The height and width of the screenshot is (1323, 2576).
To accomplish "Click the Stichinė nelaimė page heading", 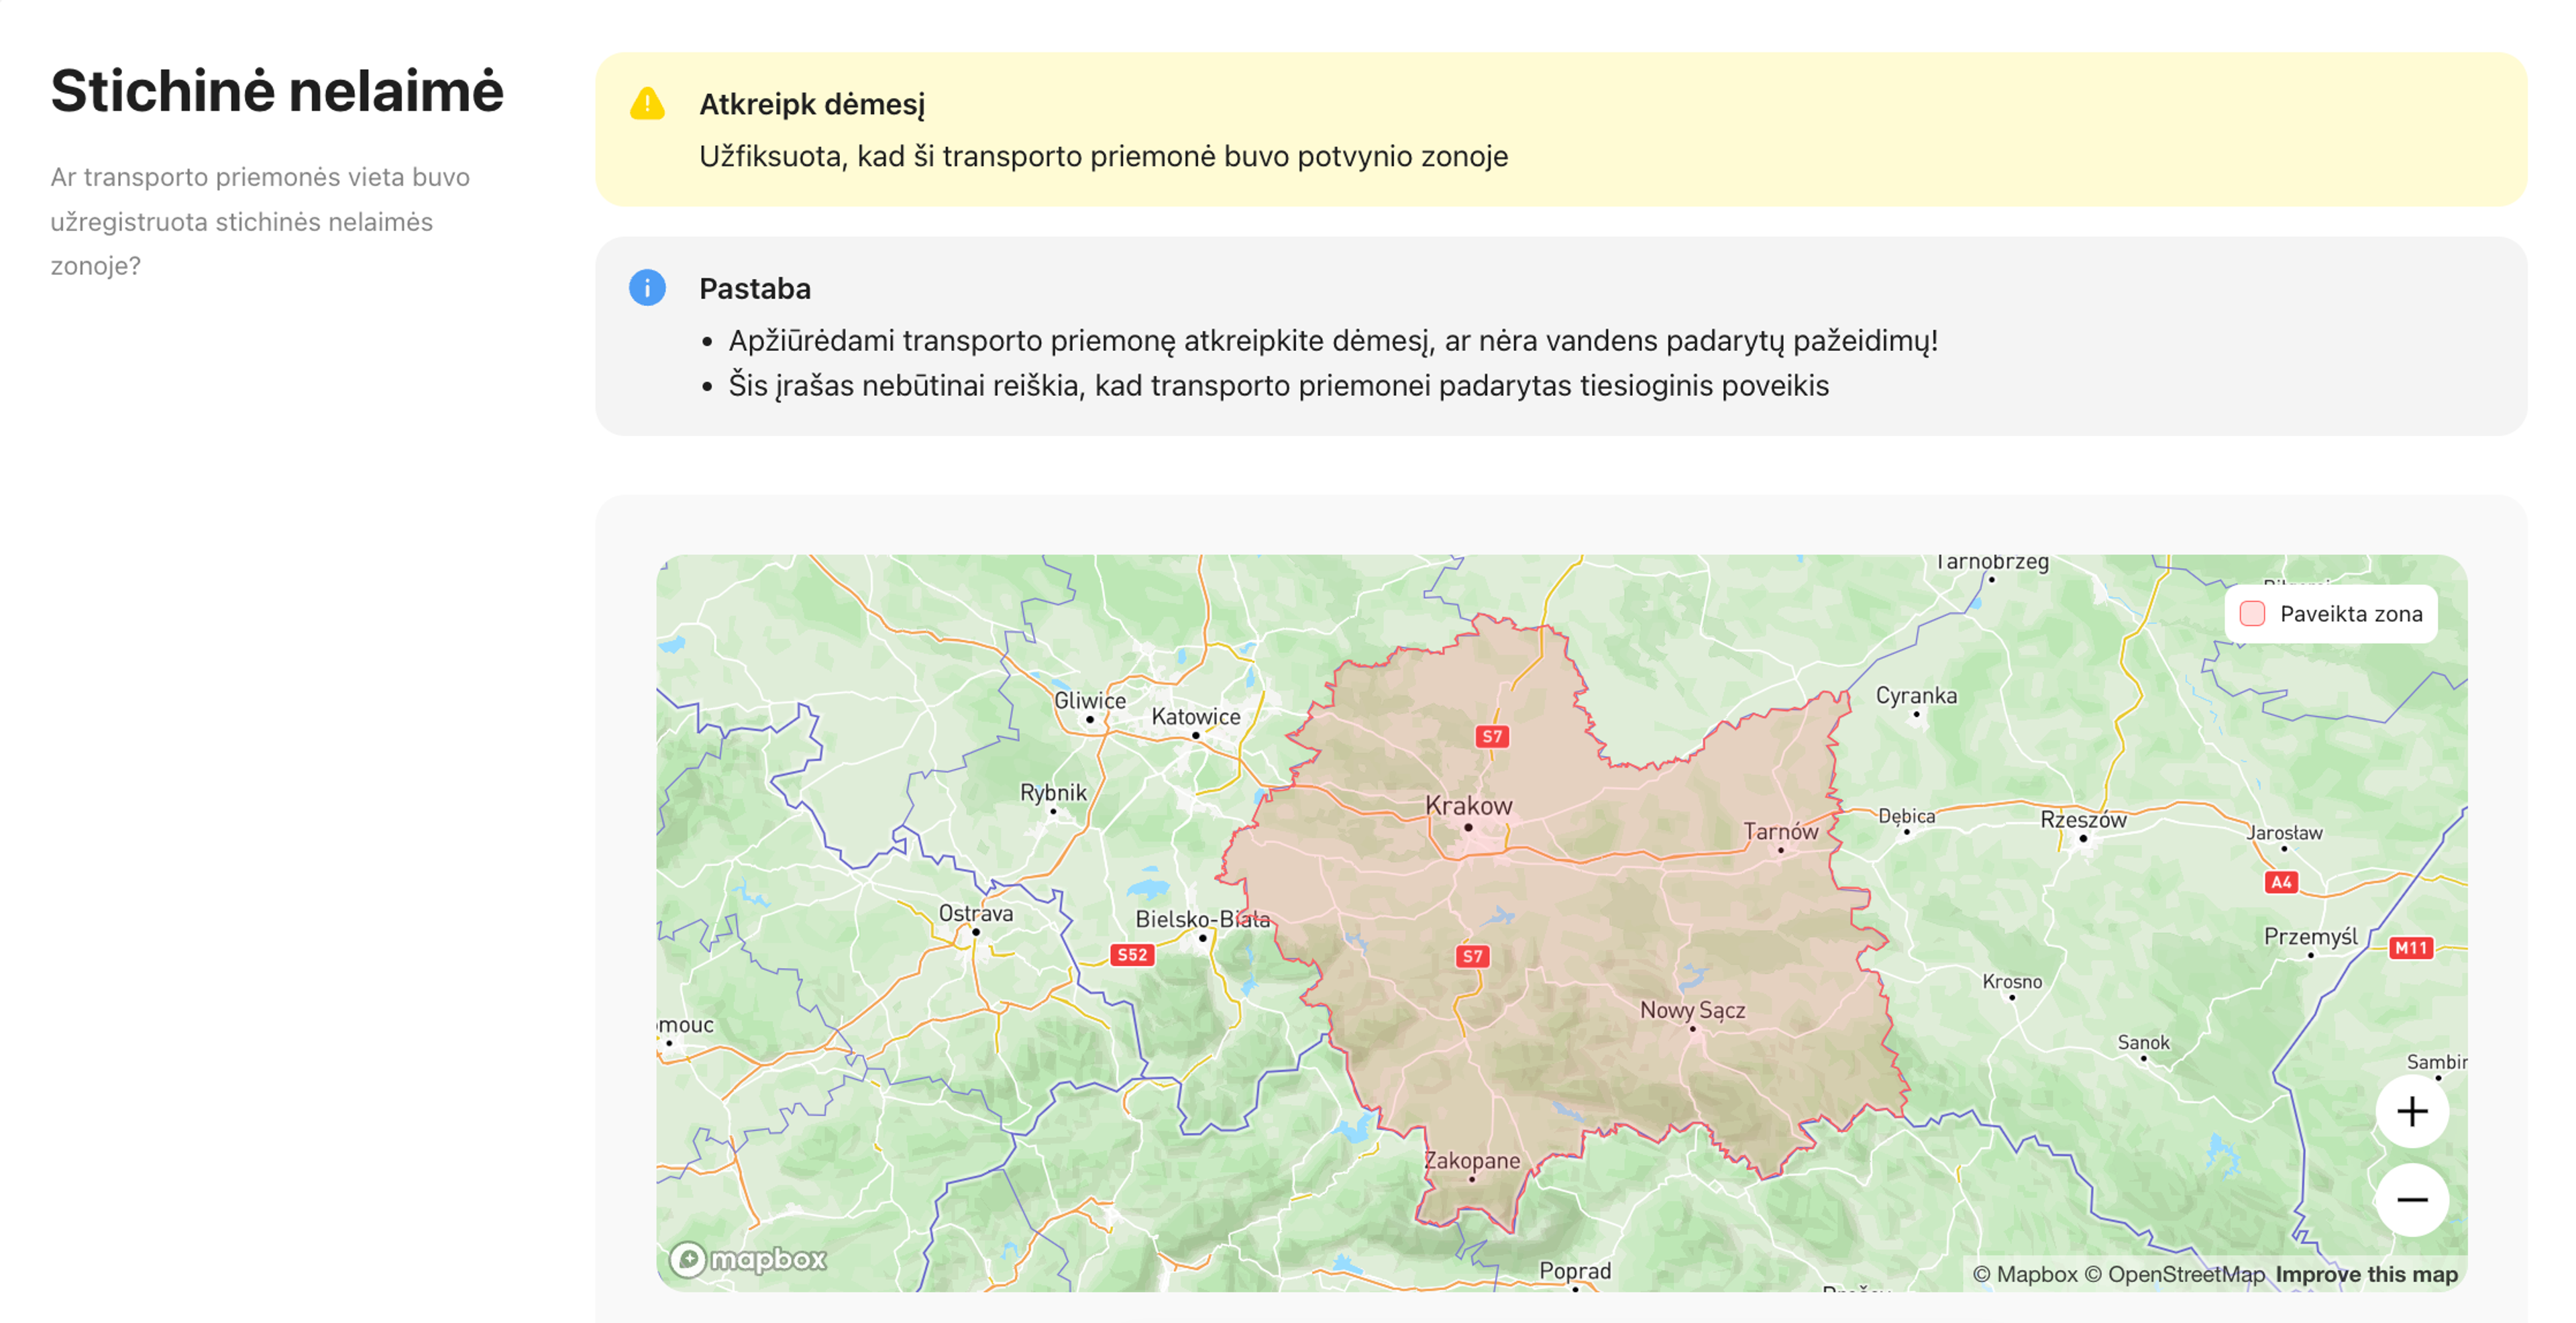I will [x=277, y=91].
